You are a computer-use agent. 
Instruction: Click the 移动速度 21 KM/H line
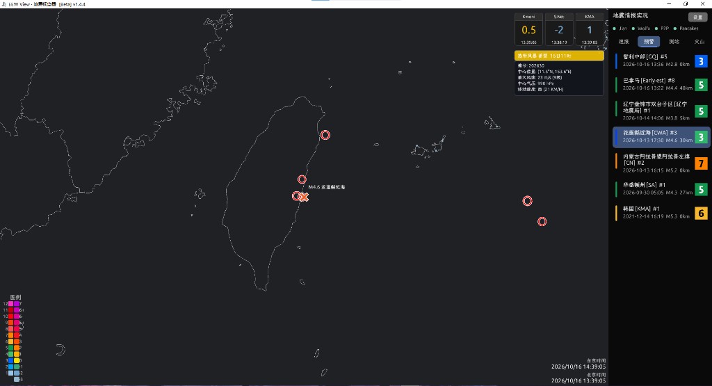click(540, 90)
